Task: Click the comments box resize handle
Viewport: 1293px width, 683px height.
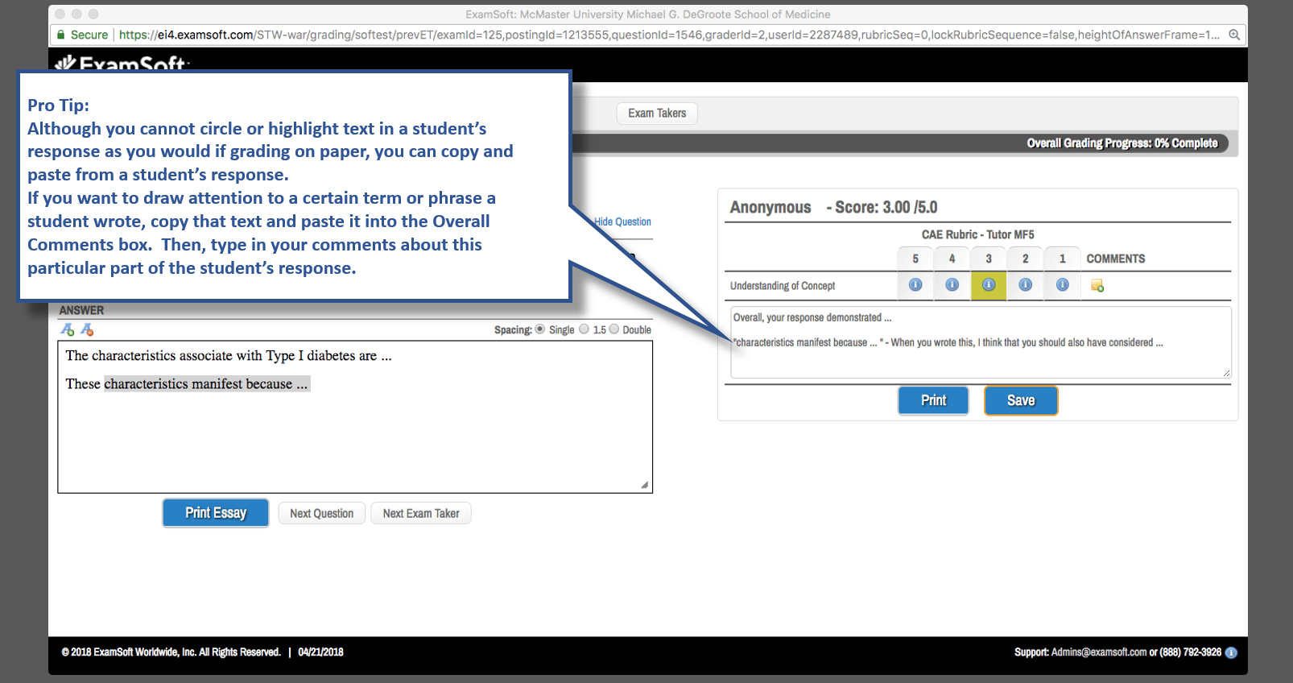Action: pyautogui.click(x=1226, y=373)
